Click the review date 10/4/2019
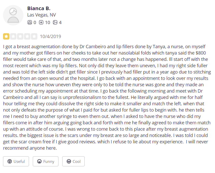The image size is (215, 173). click(x=51, y=37)
